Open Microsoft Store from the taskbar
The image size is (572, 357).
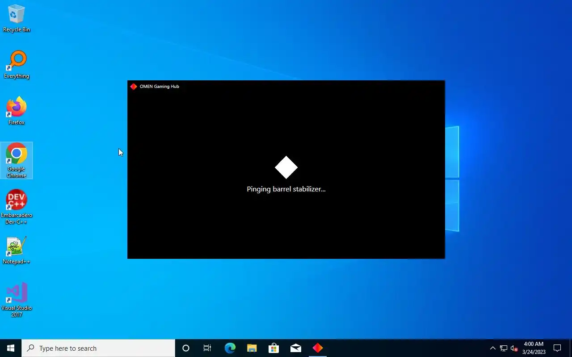click(x=273, y=348)
